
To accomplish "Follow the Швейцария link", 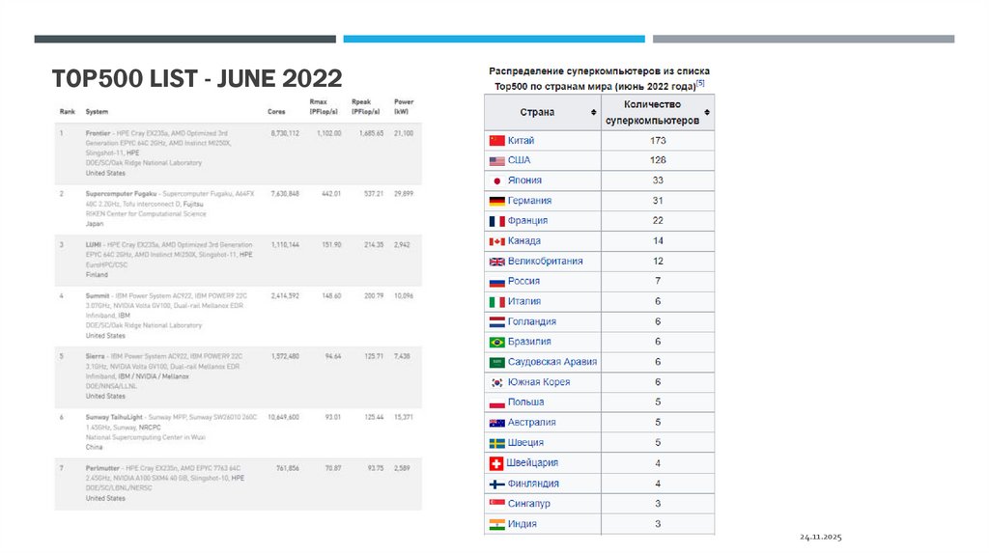I will [532, 462].
